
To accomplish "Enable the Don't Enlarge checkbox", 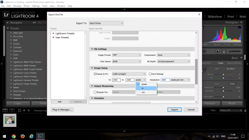I will pos(150,74).
